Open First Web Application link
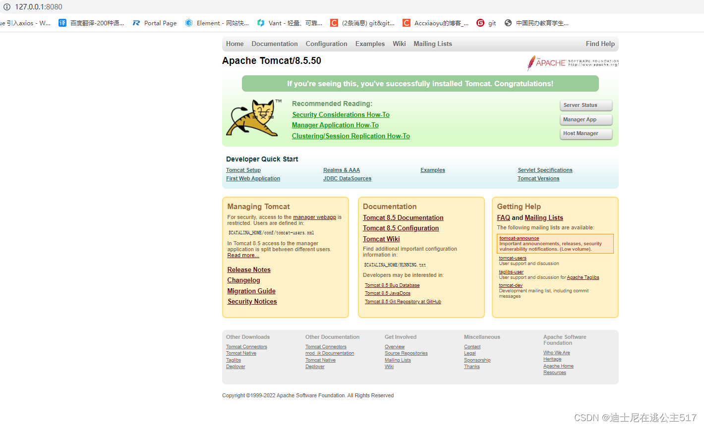Screen dimensions: 704x427 click(x=253, y=178)
